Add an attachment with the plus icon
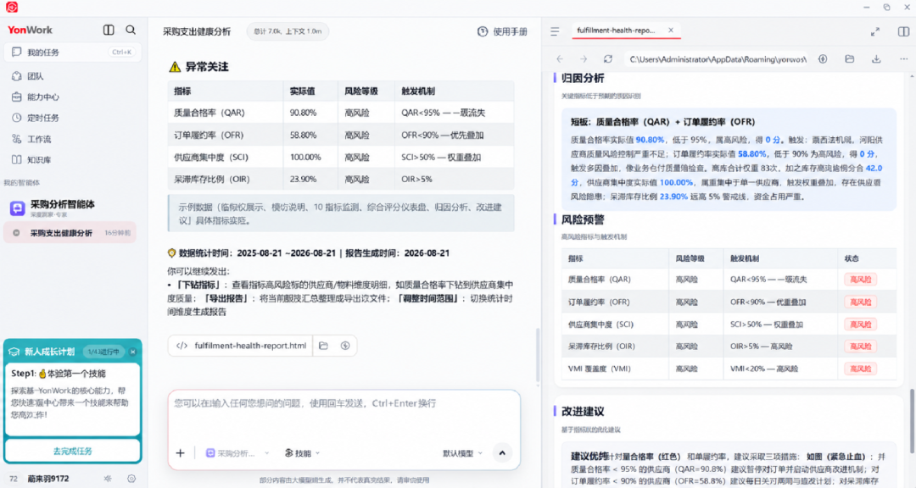916x488 pixels. coord(181,453)
